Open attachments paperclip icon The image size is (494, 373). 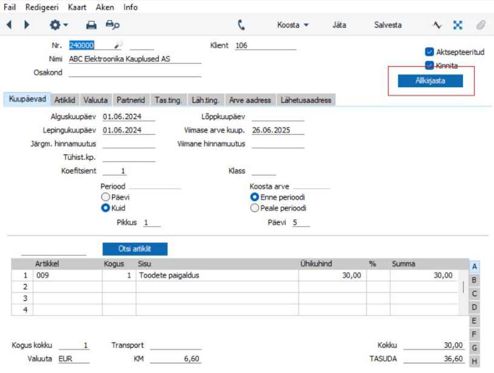(x=481, y=25)
